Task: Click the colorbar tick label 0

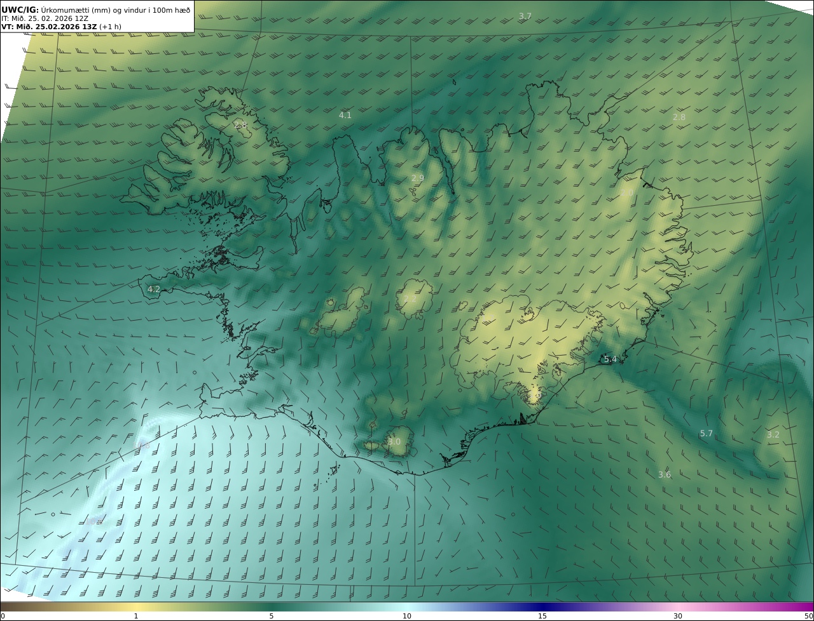Action: coord(3,616)
